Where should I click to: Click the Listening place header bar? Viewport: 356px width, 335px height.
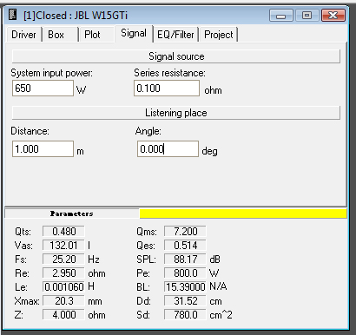pos(176,113)
